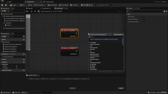Image resolution: width=168 pixels, height=94 pixels.
Task: Collapse the SpringArm component
Action: click(x=3, y=23)
